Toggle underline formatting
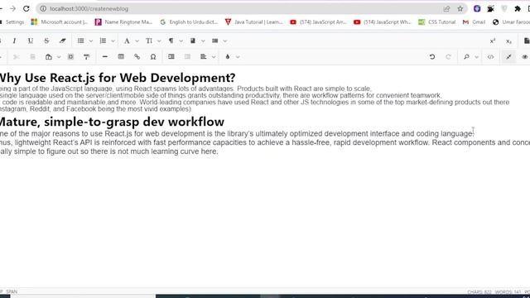 point(31,41)
